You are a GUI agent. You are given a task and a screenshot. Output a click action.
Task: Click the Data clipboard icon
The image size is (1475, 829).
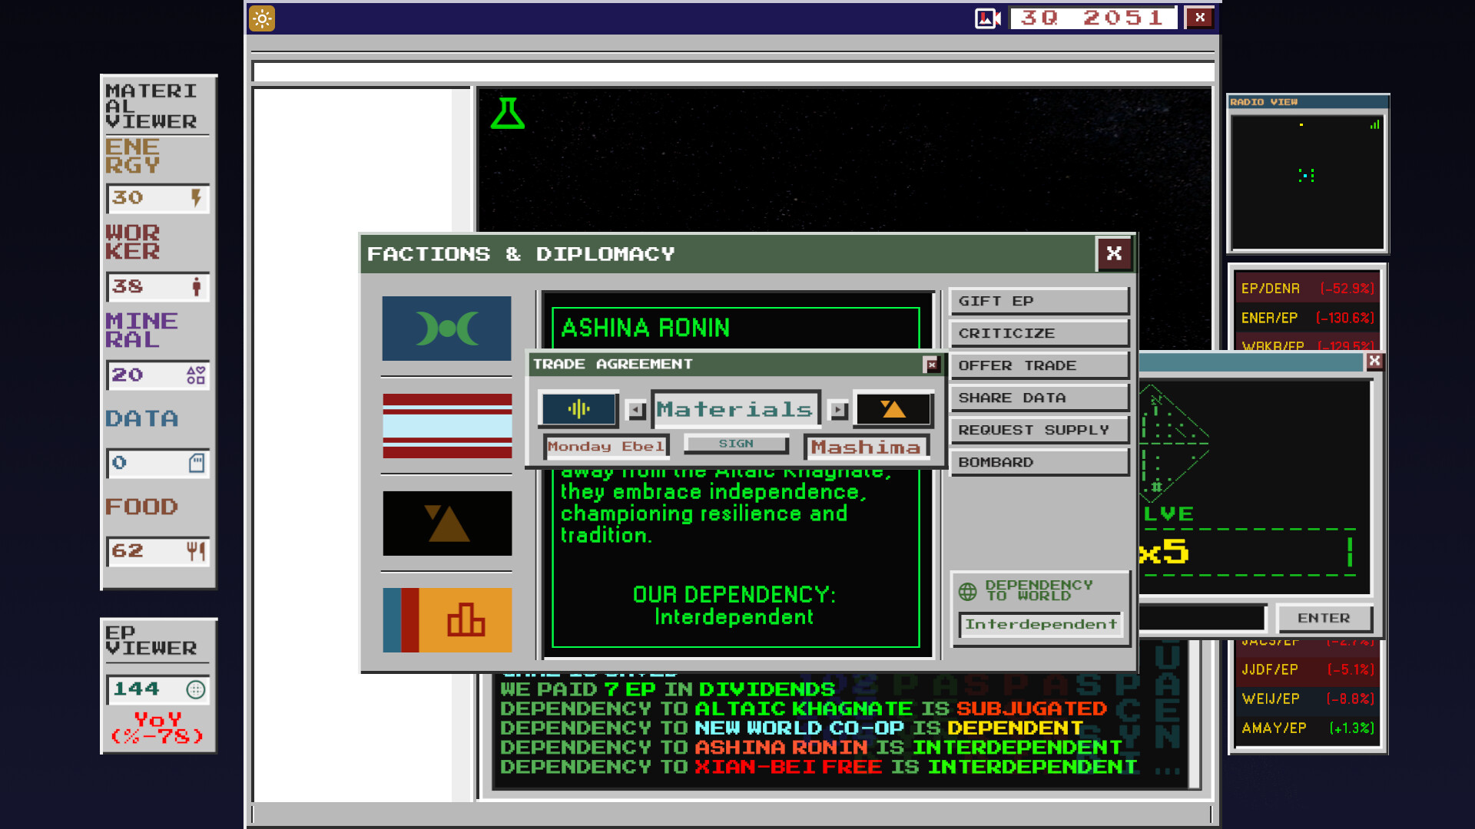click(197, 464)
